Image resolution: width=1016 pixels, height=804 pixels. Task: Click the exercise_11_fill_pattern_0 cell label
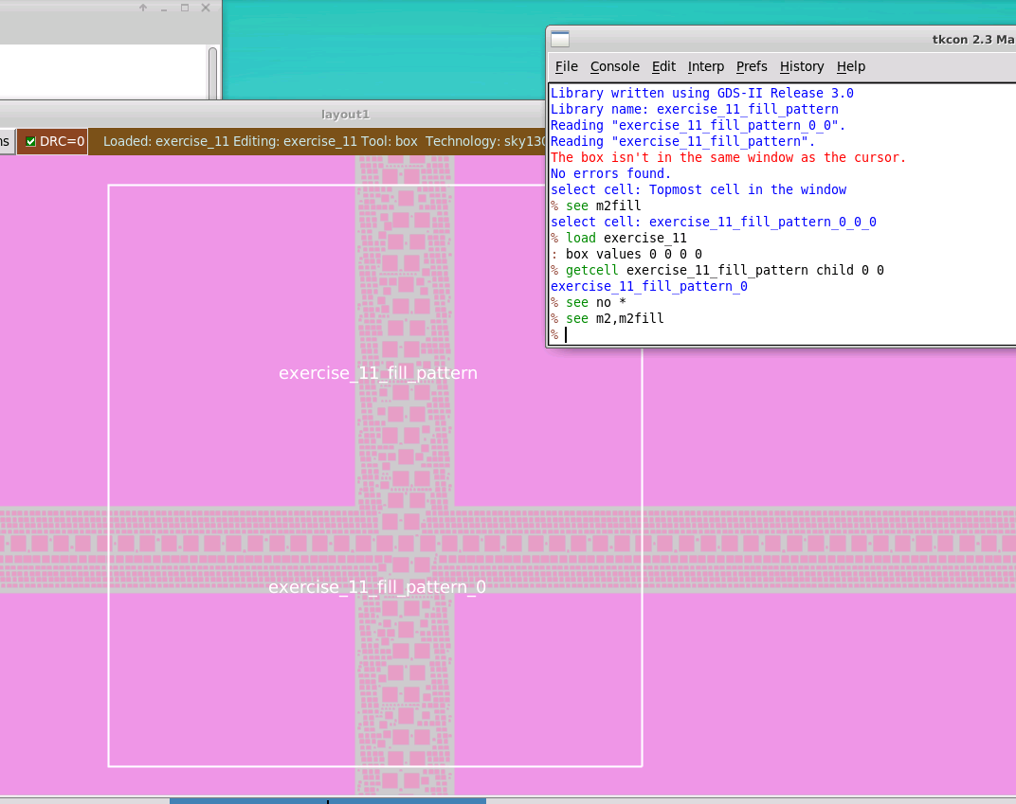(x=377, y=587)
